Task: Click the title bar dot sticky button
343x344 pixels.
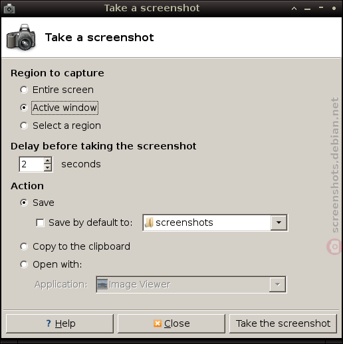Action: pos(334,9)
